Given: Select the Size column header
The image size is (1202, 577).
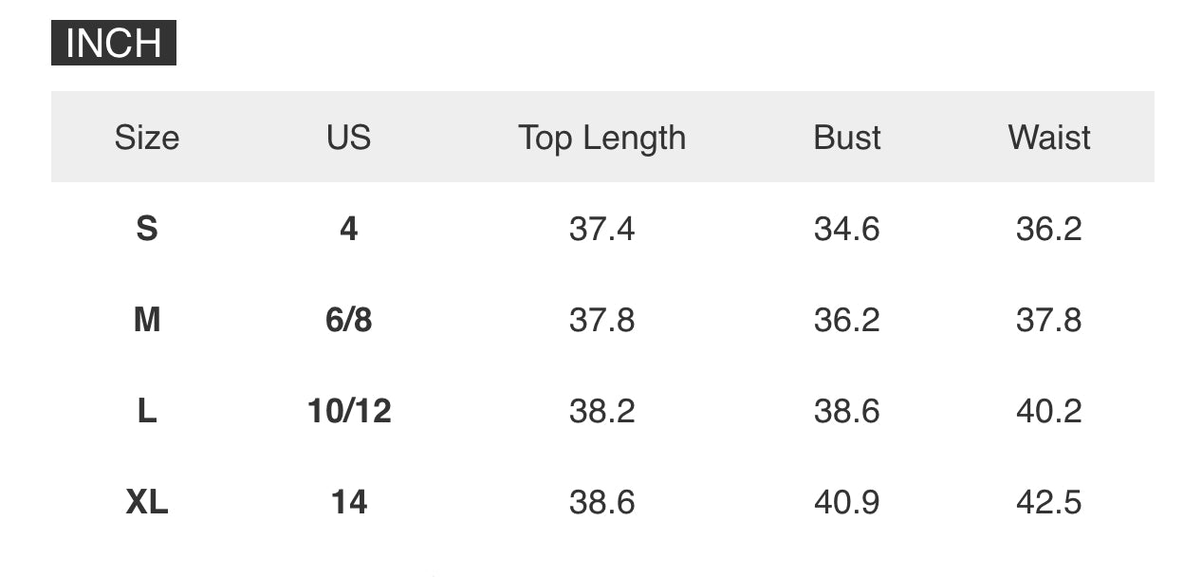Looking at the screenshot, I should 146,138.
